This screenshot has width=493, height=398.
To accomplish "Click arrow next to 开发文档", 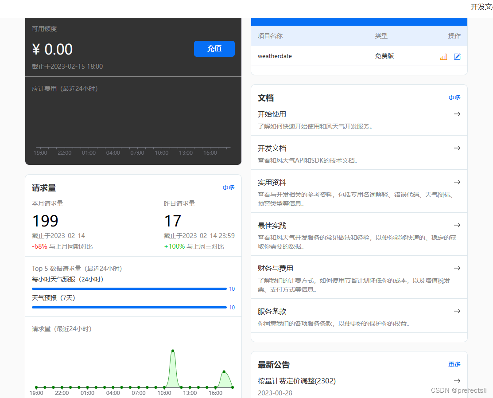I will pyautogui.click(x=457, y=148).
